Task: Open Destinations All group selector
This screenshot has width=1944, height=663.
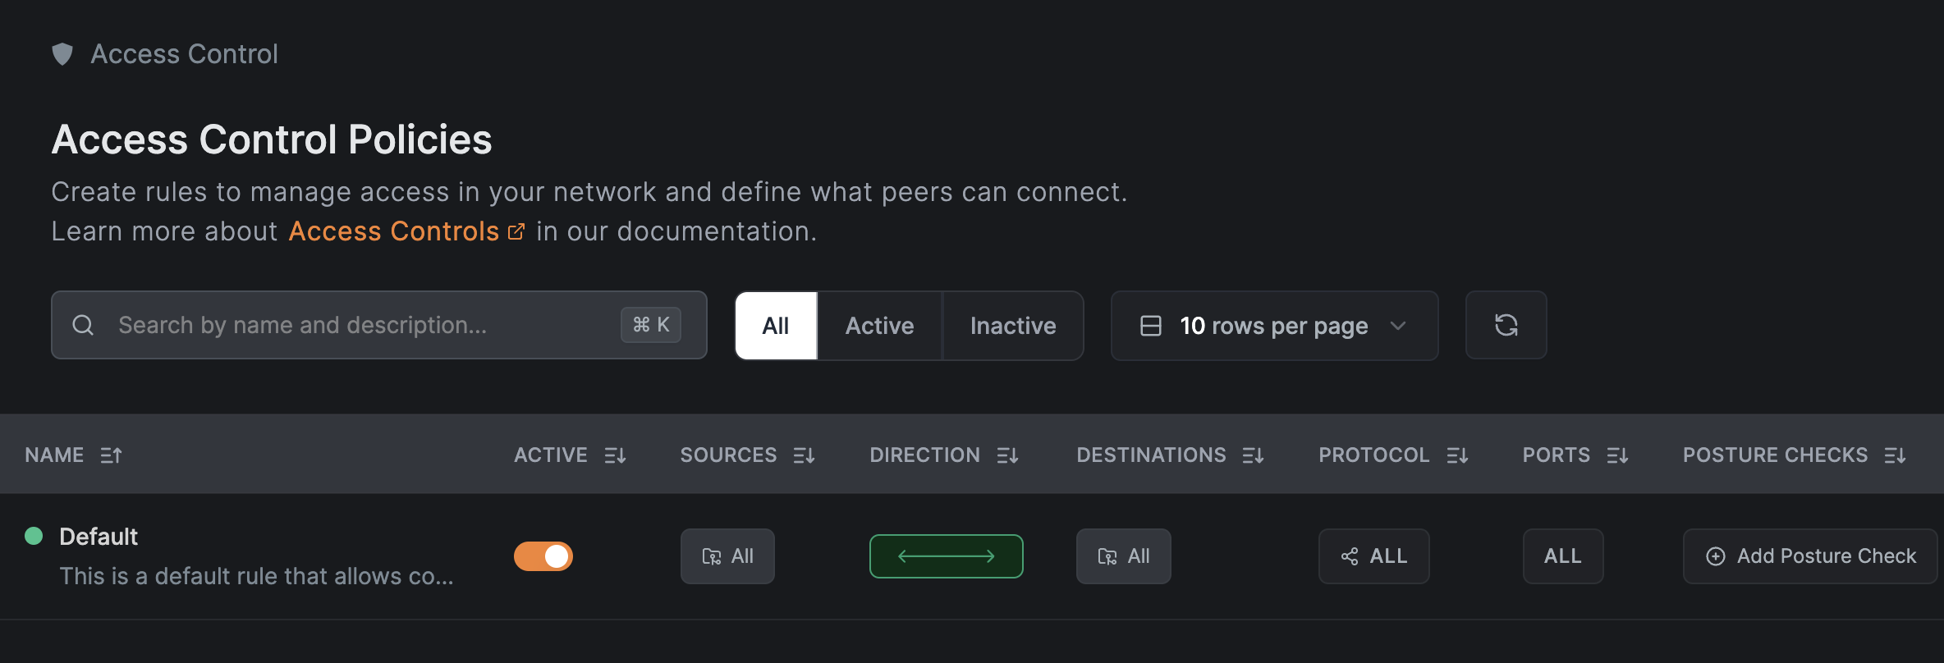Action: pos(1123,556)
